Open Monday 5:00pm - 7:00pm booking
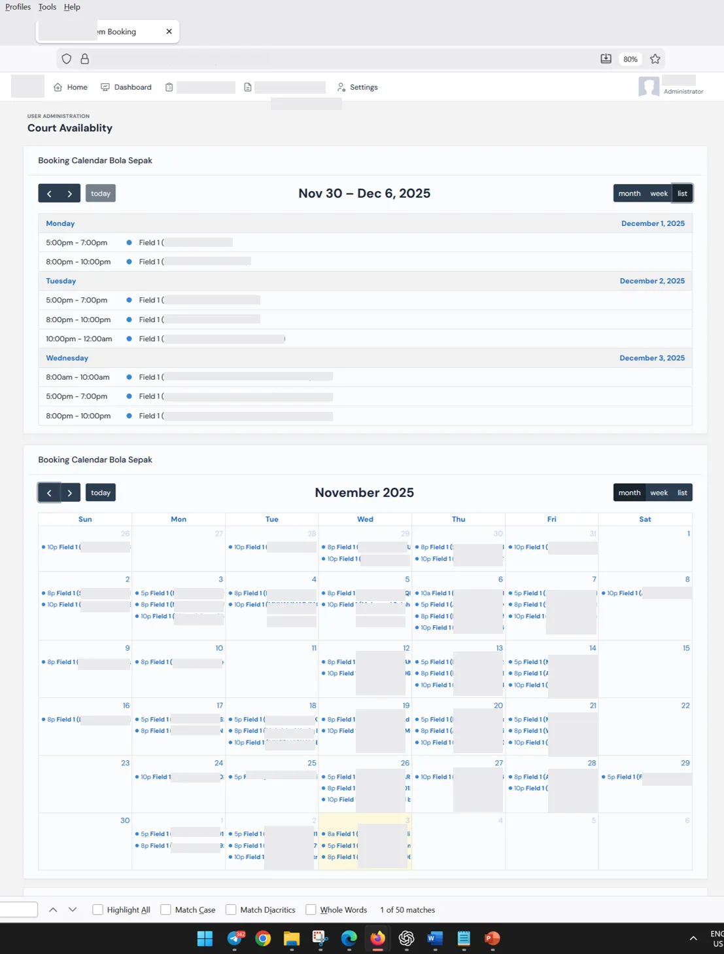 365,242
